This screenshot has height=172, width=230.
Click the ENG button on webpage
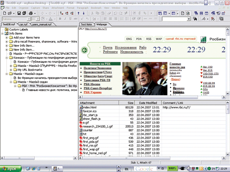point(129,39)
